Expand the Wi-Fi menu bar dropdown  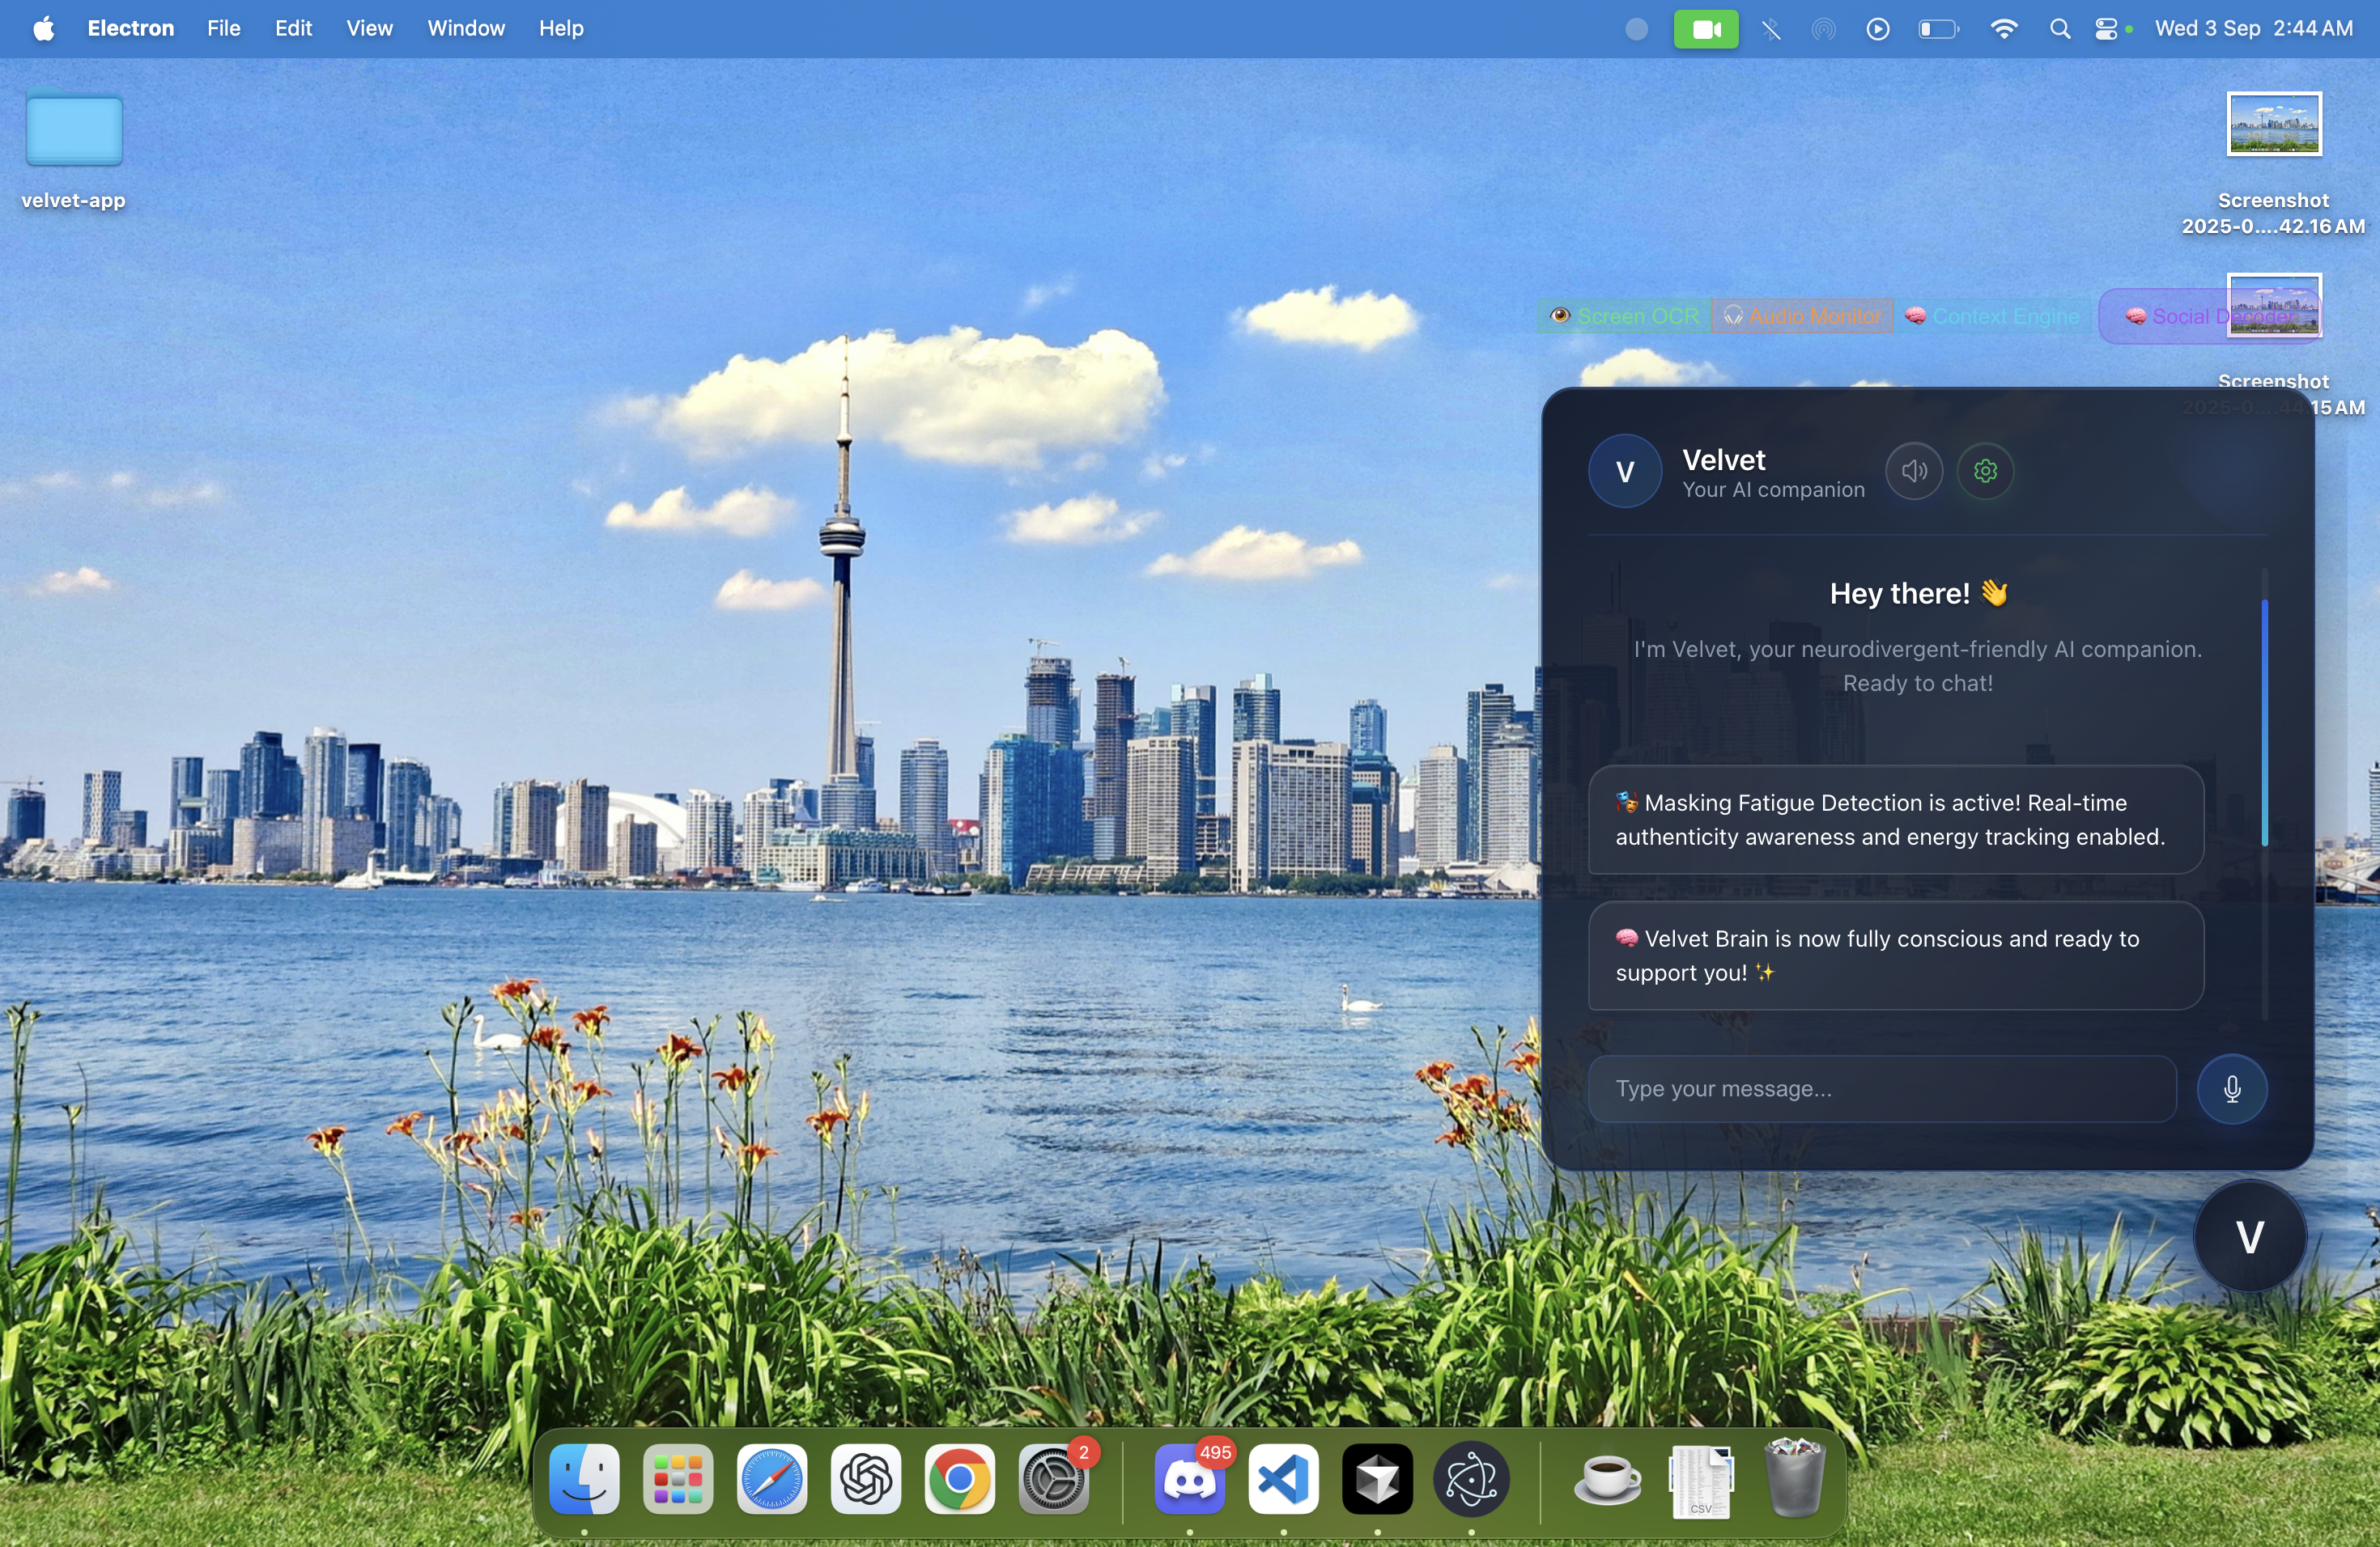click(2003, 29)
